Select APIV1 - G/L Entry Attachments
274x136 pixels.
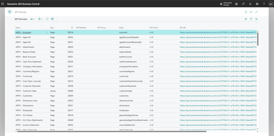[29, 120]
